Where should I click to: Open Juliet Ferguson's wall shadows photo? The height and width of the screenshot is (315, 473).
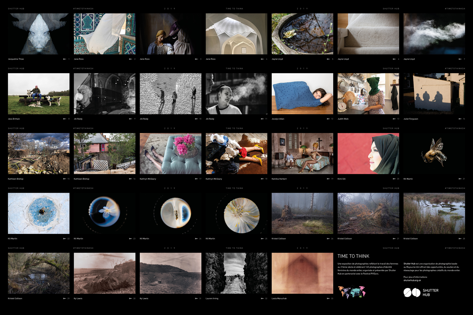coord(434,94)
